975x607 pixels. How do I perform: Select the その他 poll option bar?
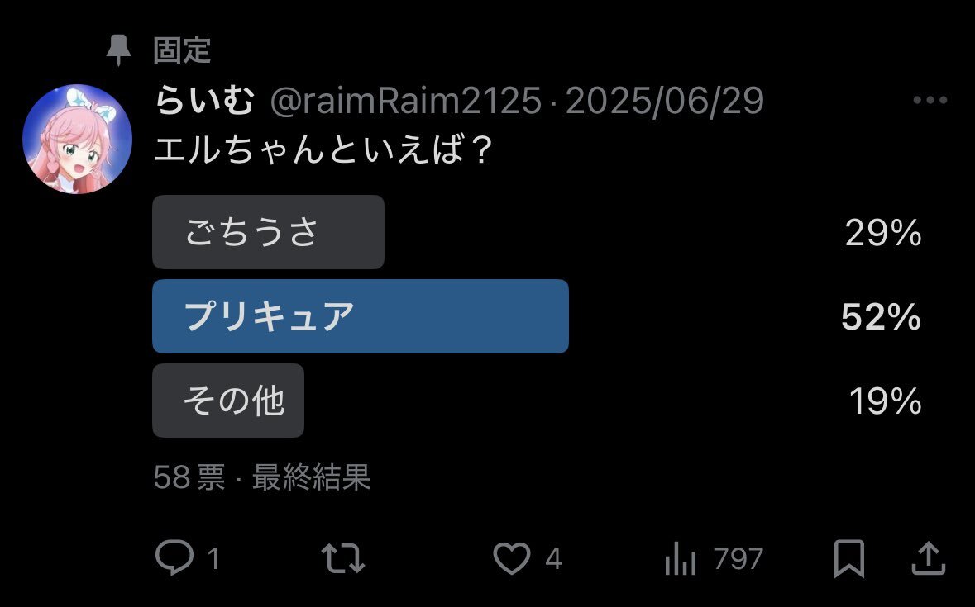pos(228,401)
